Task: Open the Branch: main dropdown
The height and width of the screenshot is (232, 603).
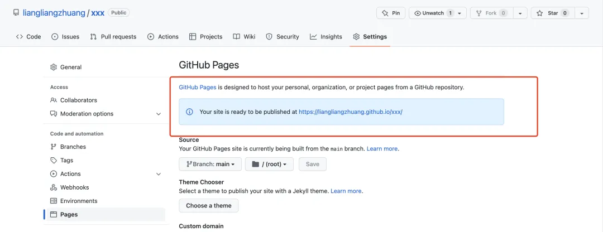Action: coord(210,164)
